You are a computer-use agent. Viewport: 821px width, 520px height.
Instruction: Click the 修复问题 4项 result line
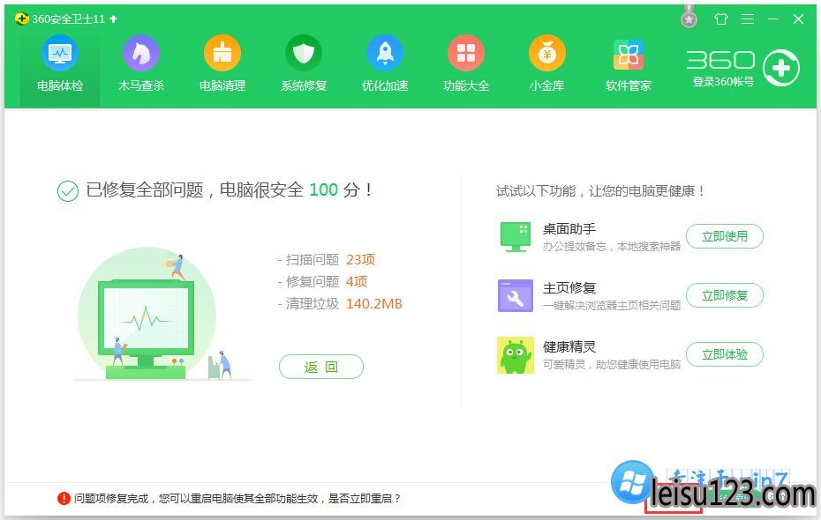[322, 282]
